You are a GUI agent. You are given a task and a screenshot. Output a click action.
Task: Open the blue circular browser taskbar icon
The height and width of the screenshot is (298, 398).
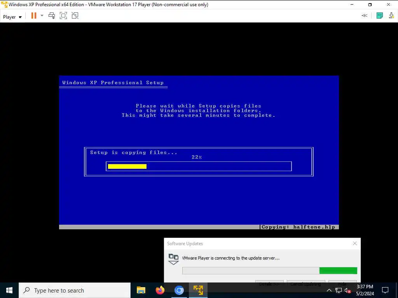pos(179,290)
